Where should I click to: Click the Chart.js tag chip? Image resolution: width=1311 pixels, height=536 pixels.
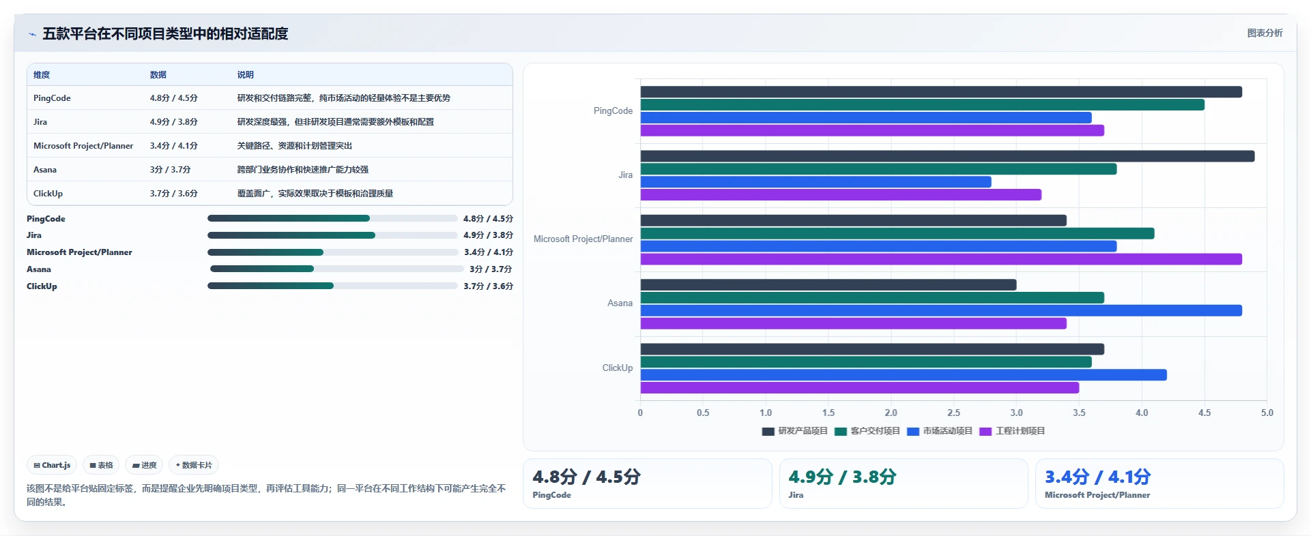click(52, 465)
